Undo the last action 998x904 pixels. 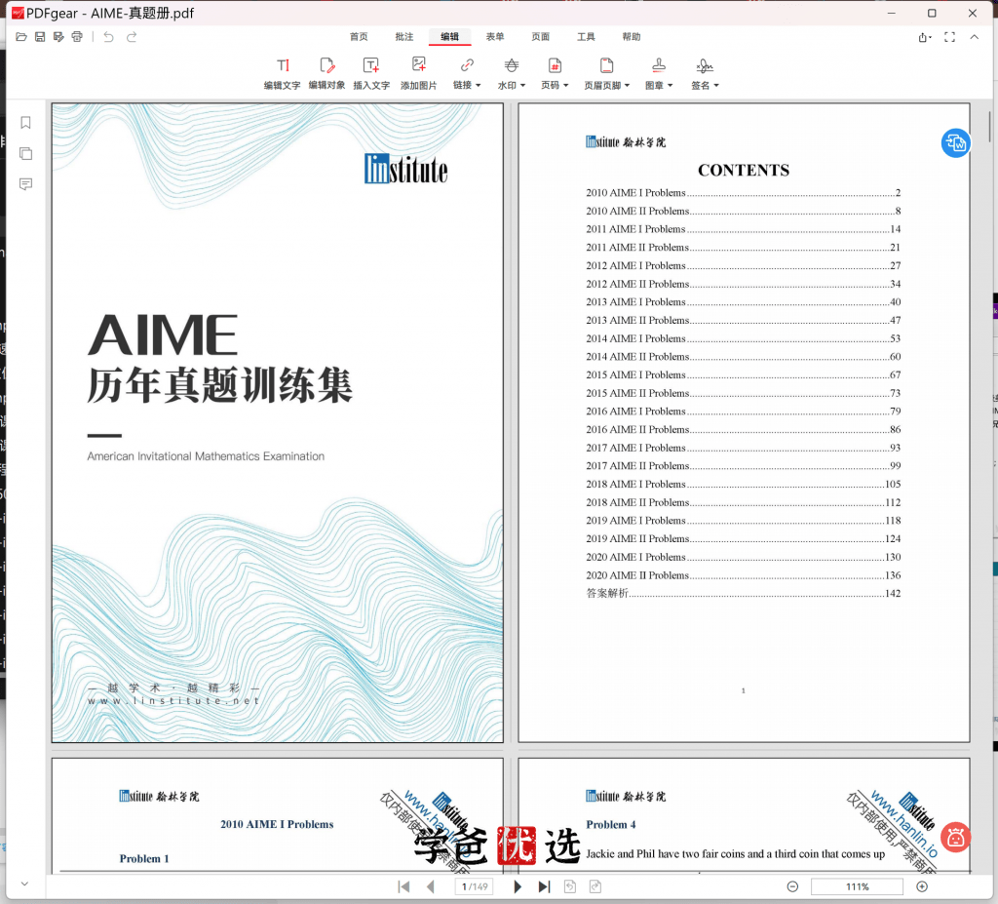coord(108,37)
